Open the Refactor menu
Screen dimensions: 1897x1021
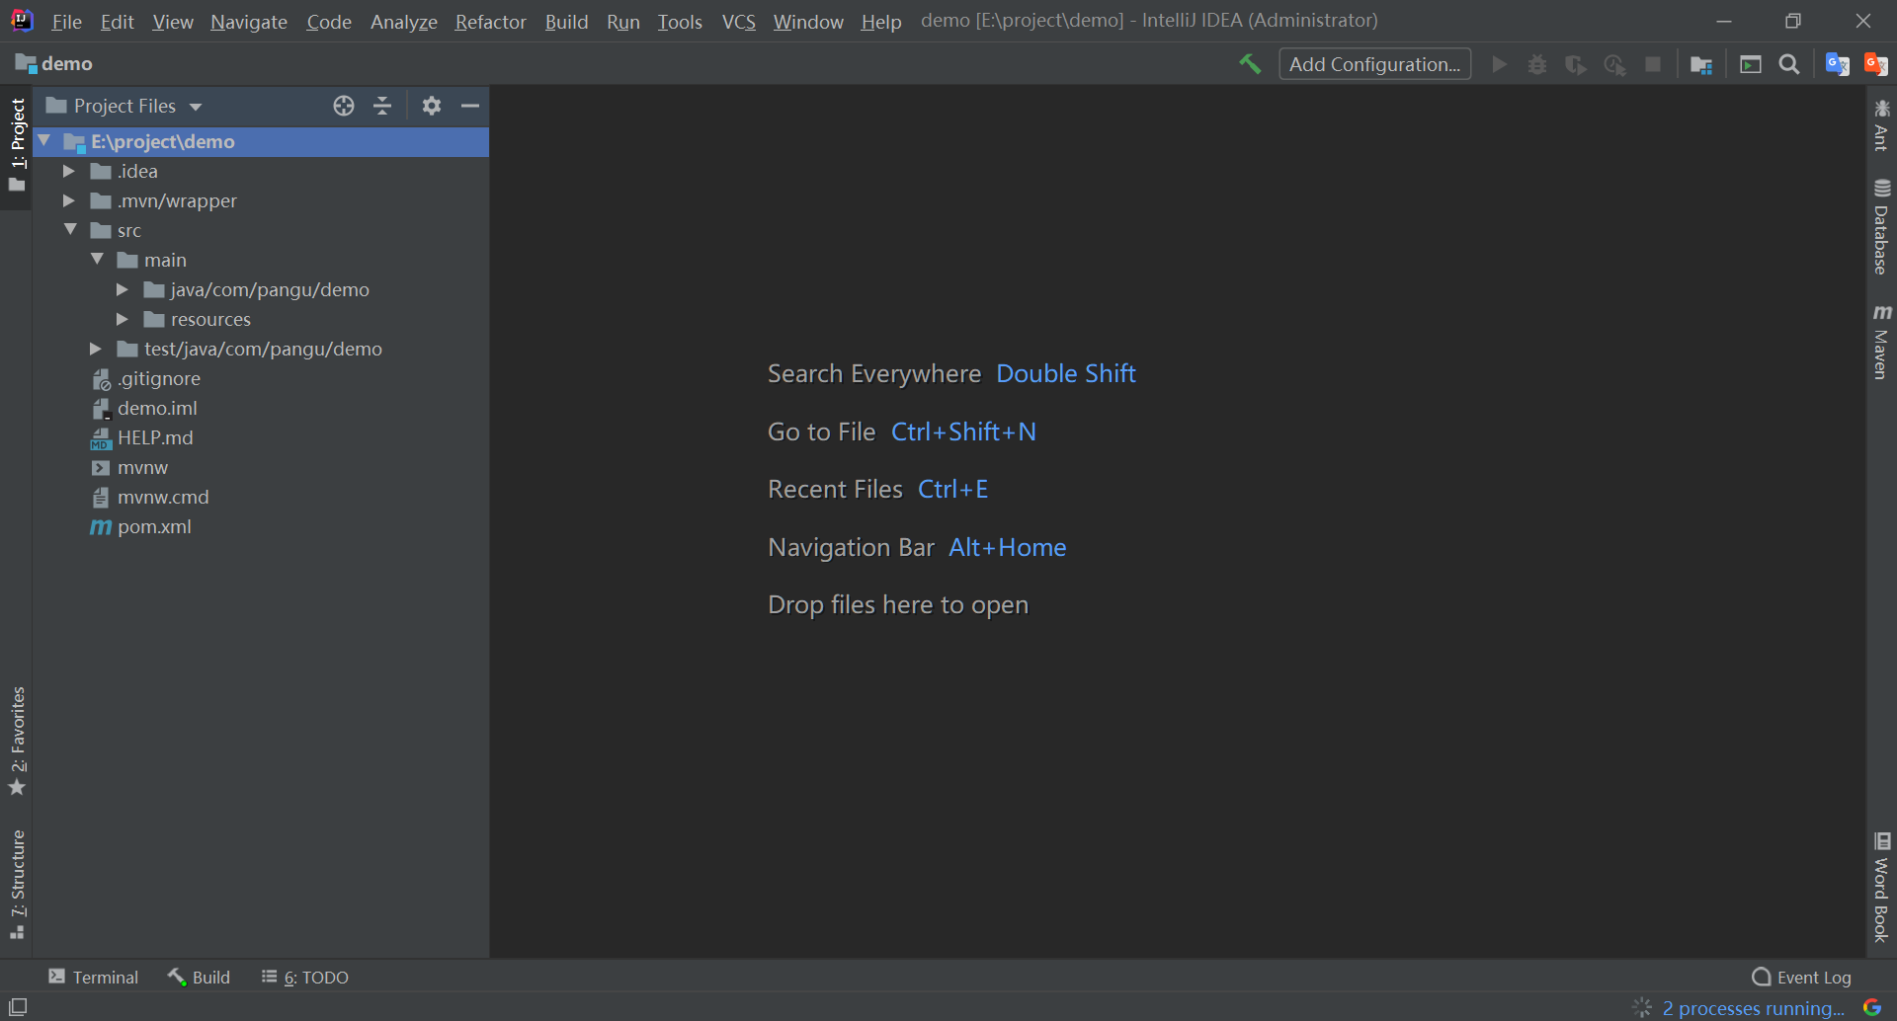[x=490, y=21]
